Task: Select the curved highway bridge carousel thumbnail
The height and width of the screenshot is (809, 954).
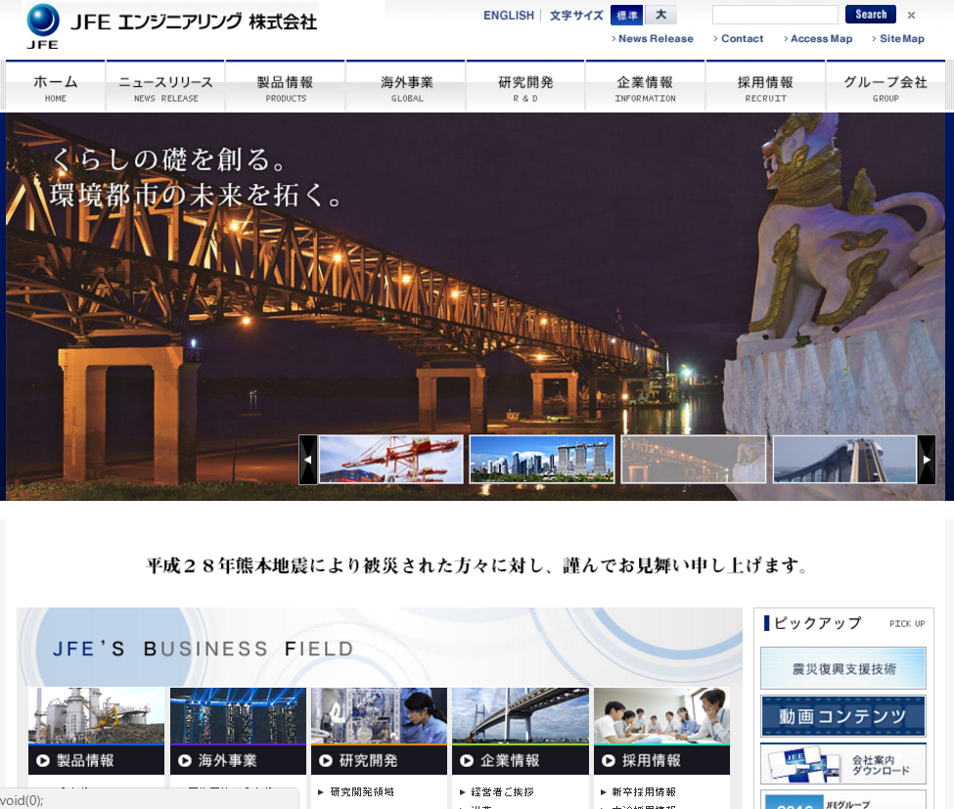Action: [x=844, y=460]
